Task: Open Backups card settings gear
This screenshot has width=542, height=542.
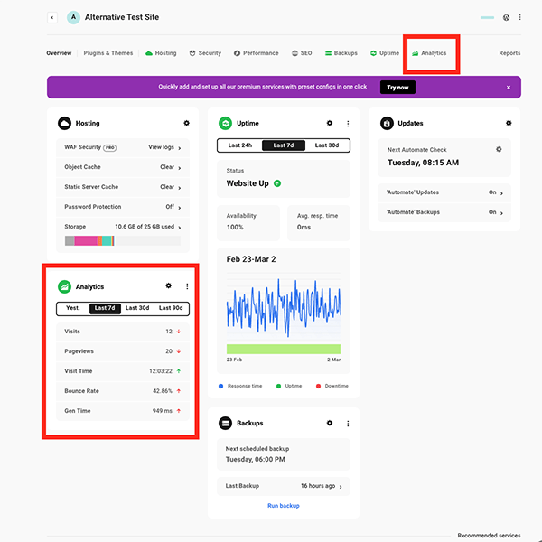Action: click(x=330, y=423)
